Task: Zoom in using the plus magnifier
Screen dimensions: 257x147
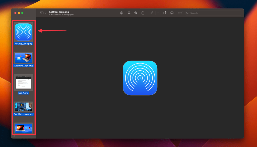Action: pos(136,13)
